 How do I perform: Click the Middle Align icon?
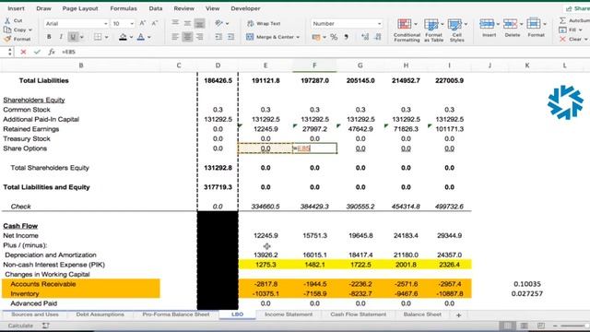coord(187,23)
